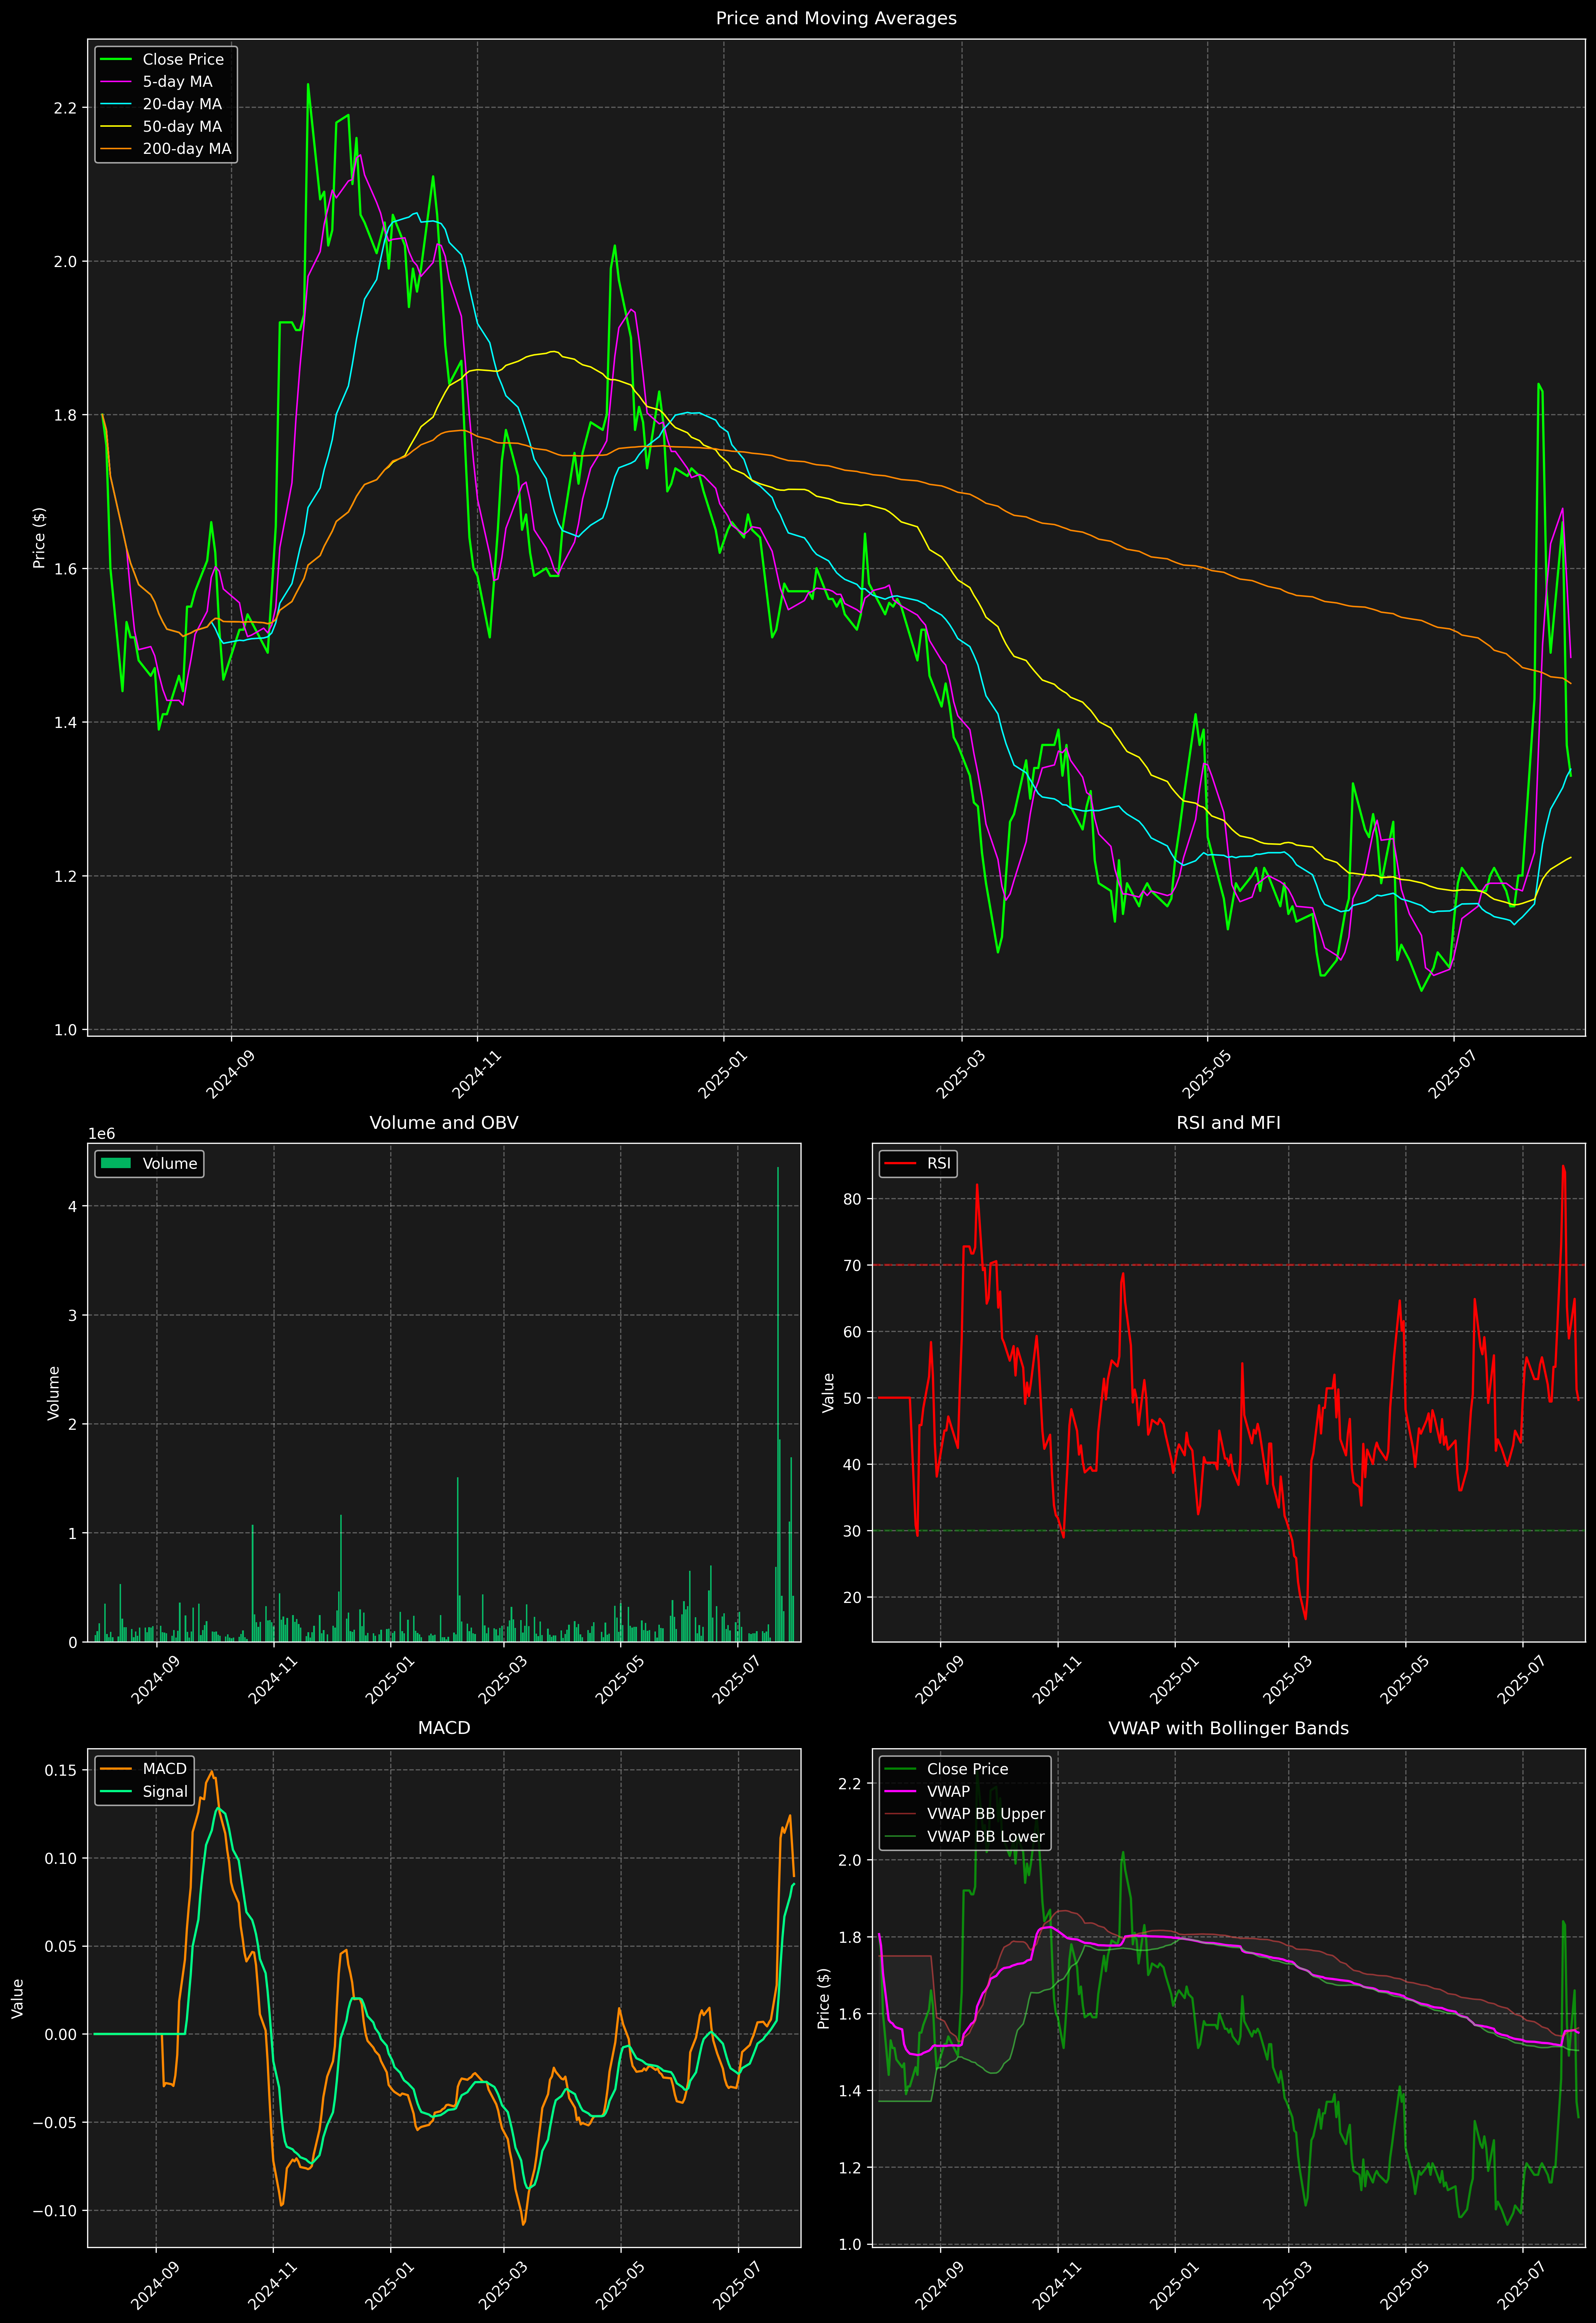Click the "Price and Moving Averages" chart title
This screenshot has width=1596, height=2323.
point(836,18)
